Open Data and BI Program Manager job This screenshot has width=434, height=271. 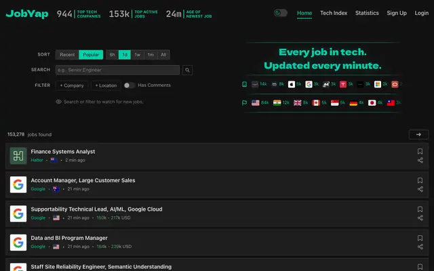(x=69, y=238)
